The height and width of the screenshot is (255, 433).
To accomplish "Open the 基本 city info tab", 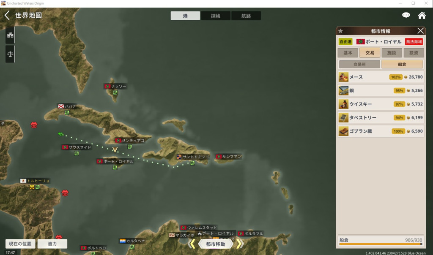I will click(x=348, y=53).
